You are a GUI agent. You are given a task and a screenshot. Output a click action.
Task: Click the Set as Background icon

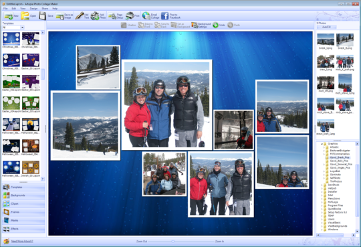pyautogui.click(x=174, y=25)
